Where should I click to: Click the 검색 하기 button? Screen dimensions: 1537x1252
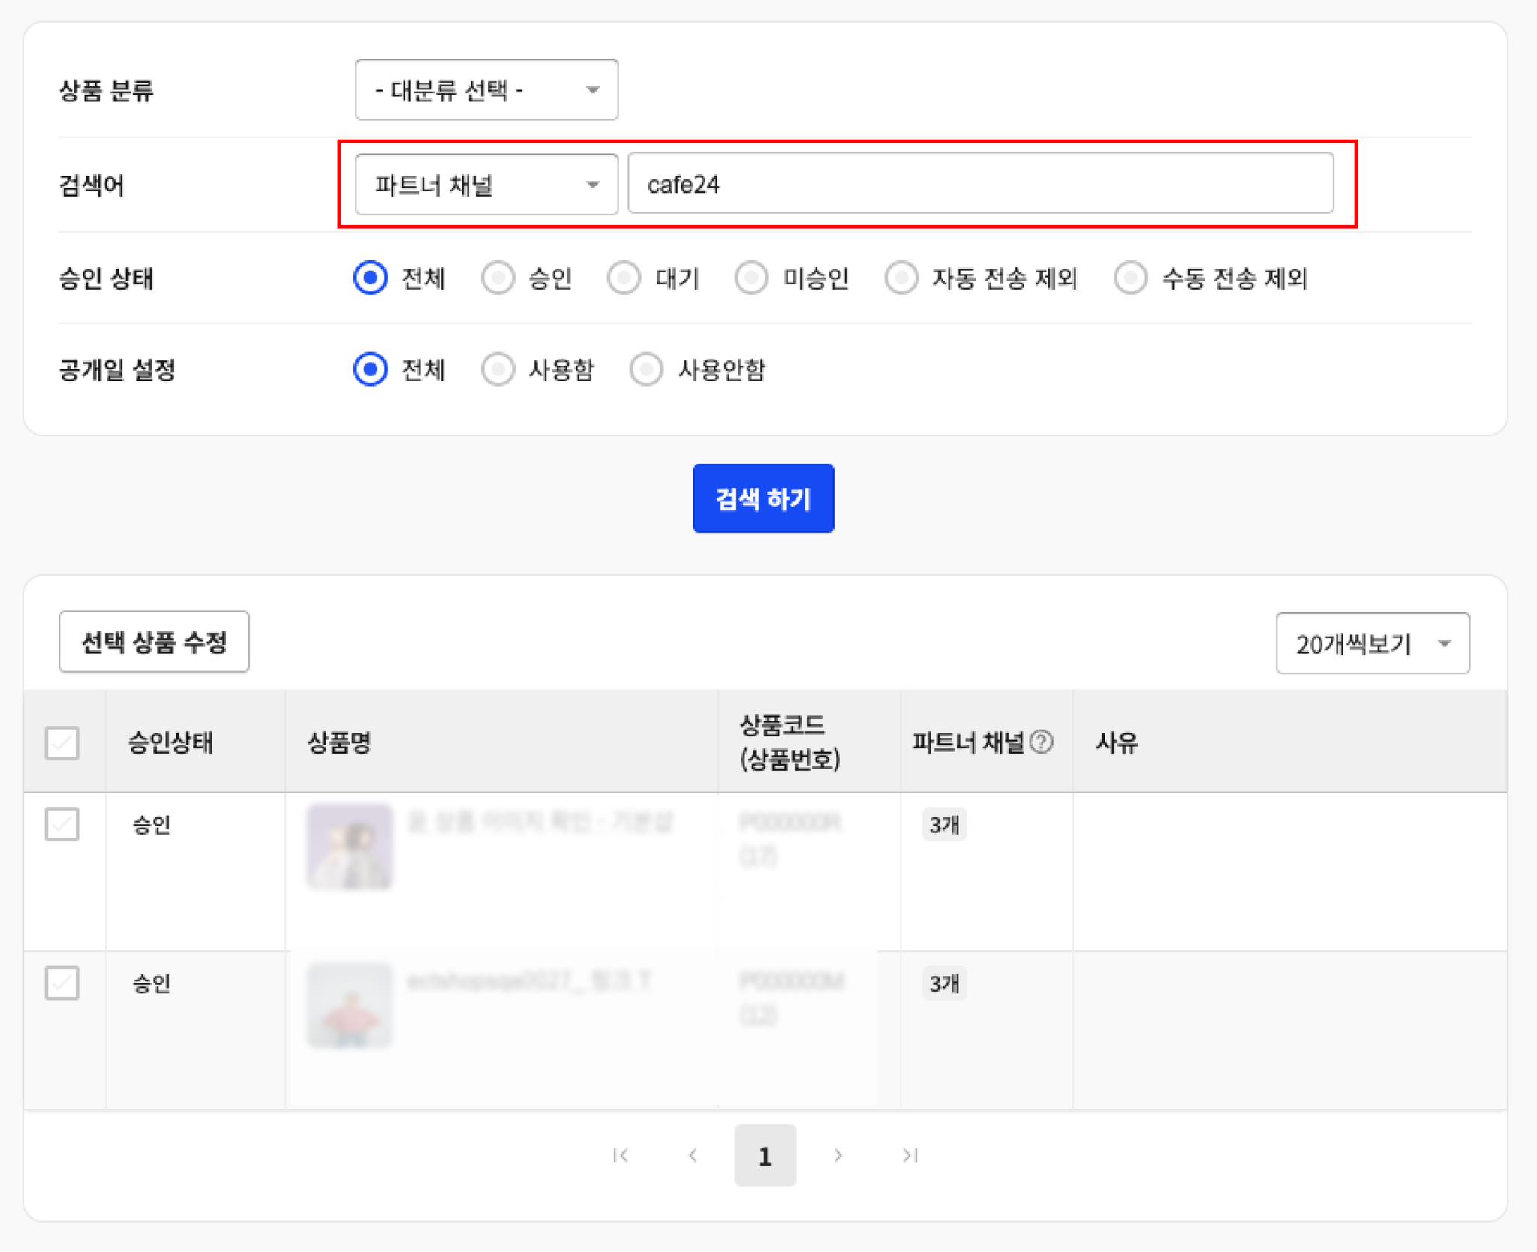click(763, 498)
